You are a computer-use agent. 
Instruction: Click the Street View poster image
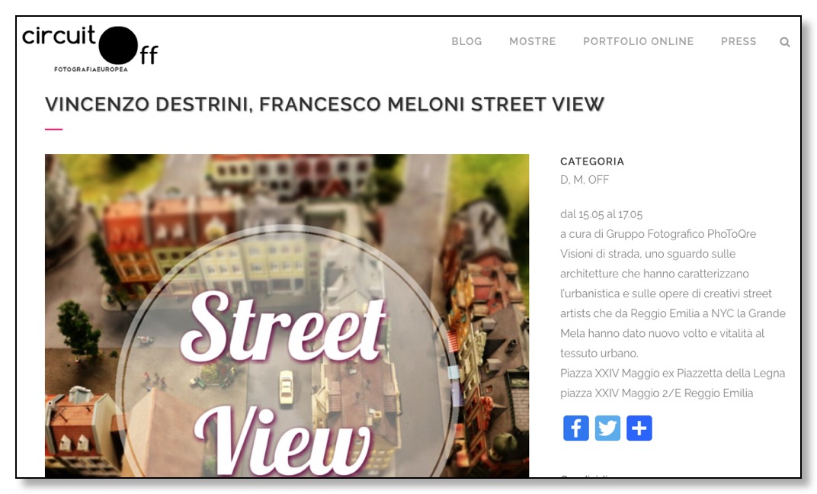[x=287, y=316]
